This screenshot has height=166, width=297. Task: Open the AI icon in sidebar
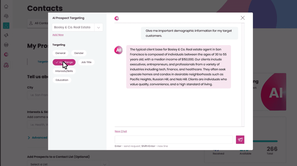tap(6, 54)
